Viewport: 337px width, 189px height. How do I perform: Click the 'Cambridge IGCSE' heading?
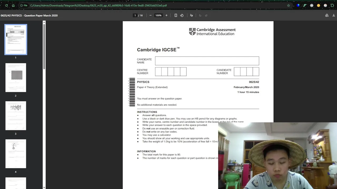click(158, 50)
